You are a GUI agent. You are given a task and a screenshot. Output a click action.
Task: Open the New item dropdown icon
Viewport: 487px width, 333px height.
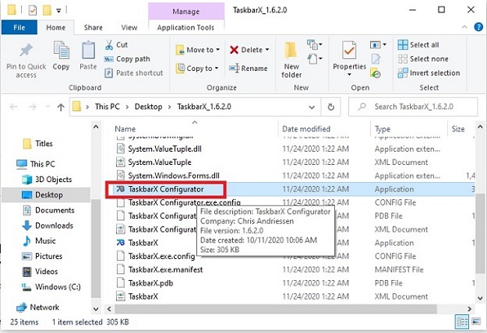click(x=315, y=45)
